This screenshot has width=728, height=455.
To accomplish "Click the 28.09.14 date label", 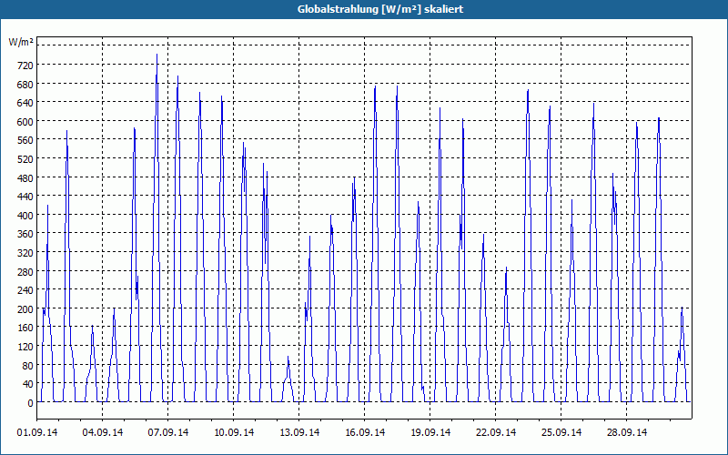I will tap(626, 432).
